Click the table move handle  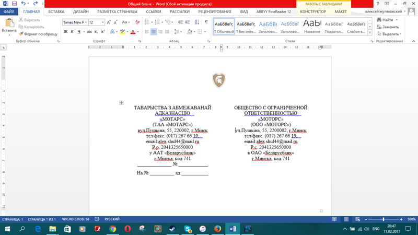coord(121,102)
